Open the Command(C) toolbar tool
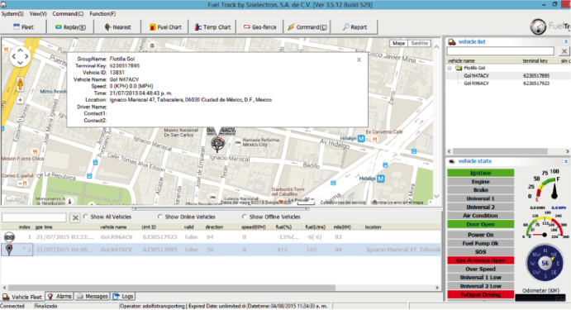The width and height of the screenshot is (571, 310). click(x=307, y=27)
